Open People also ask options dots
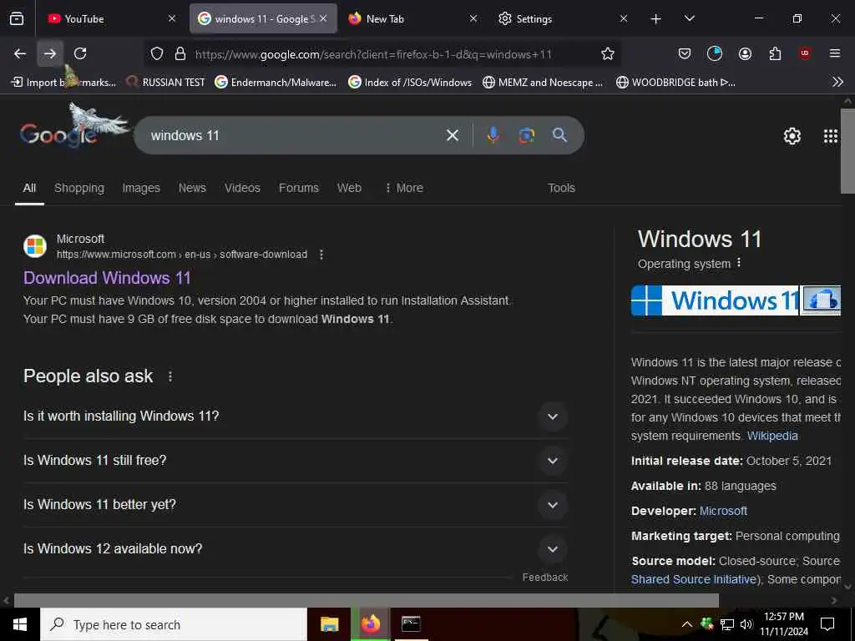855x641 pixels. pos(170,376)
